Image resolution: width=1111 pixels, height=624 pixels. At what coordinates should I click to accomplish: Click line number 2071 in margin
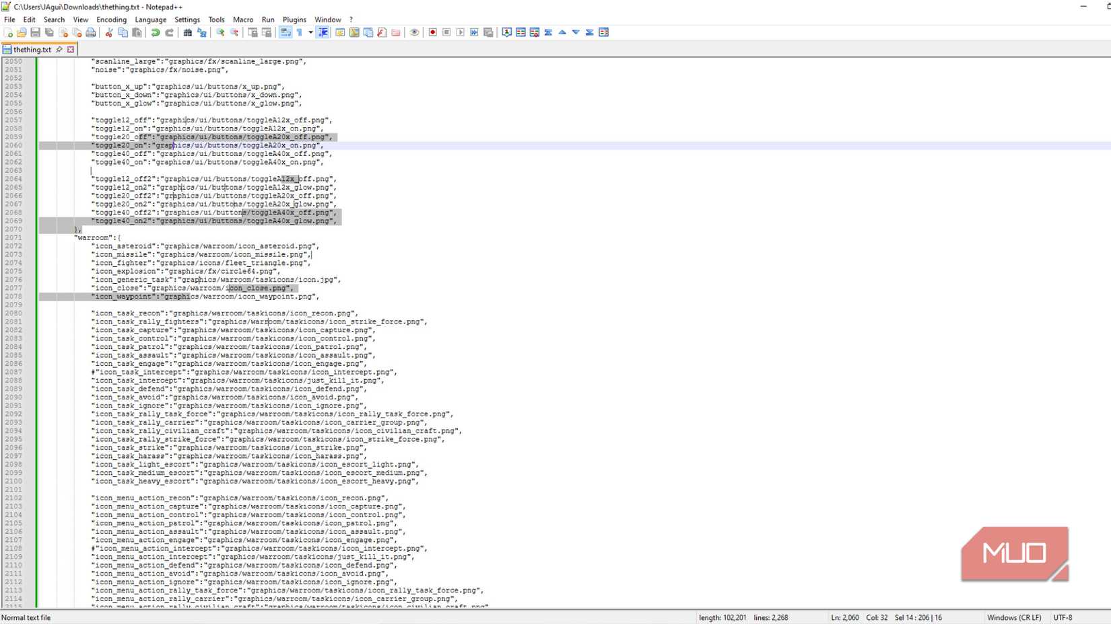13,237
